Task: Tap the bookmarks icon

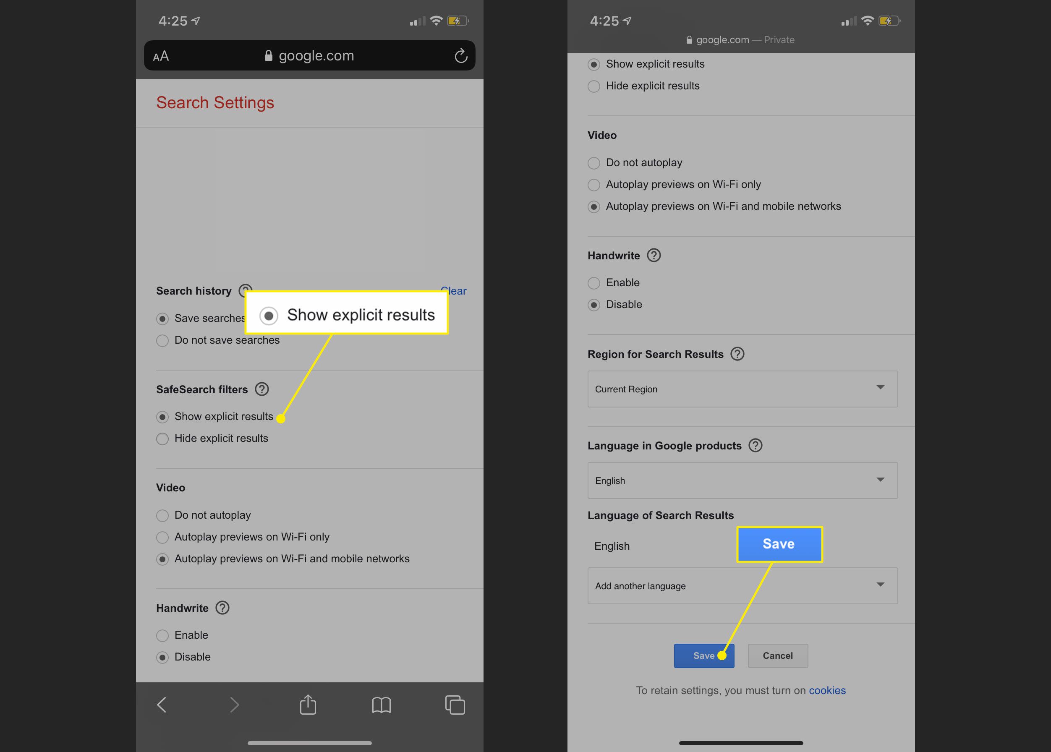Action: tap(380, 705)
